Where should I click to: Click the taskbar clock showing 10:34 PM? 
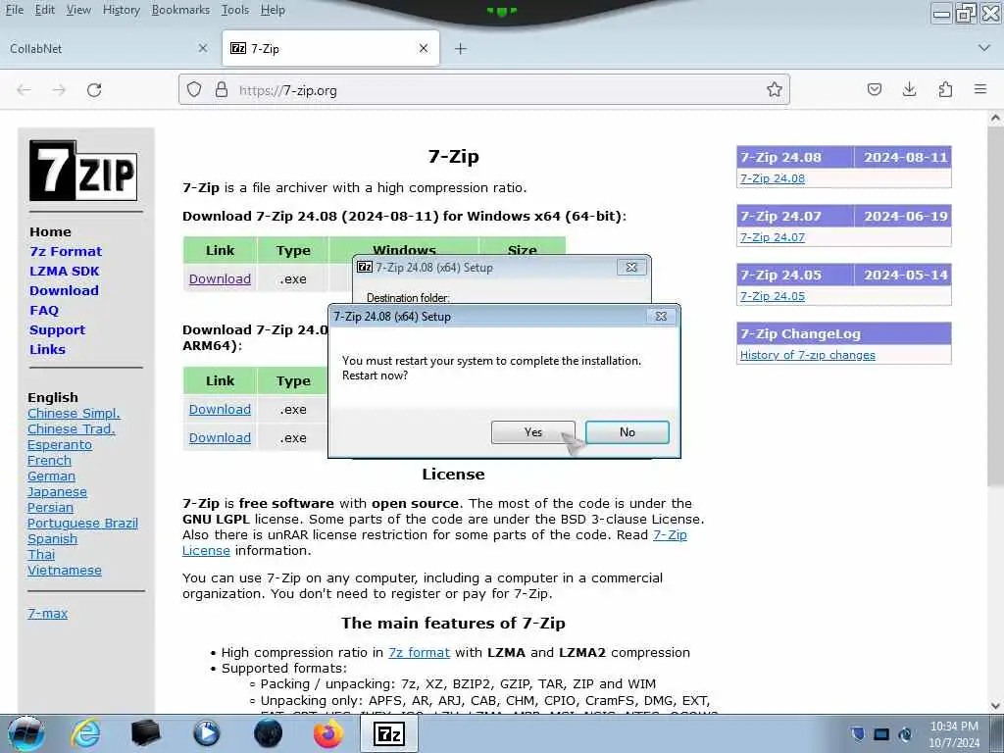click(954, 734)
